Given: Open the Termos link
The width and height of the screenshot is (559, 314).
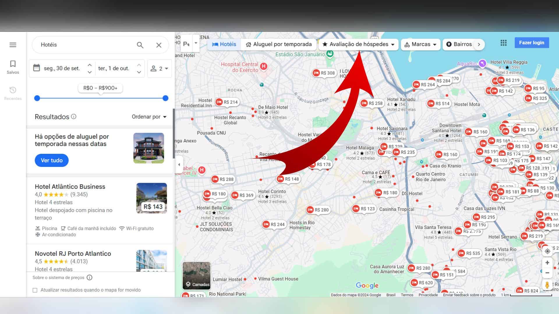Looking at the screenshot, I should (x=407, y=295).
